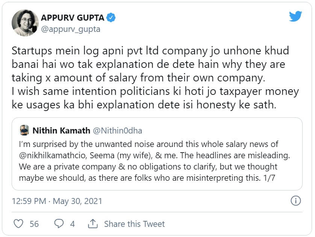Click the blue verified badge icon

(111, 17)
